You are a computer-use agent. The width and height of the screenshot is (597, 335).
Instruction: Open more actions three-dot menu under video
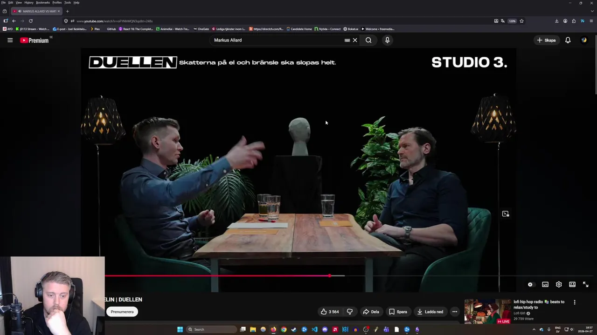455,312
